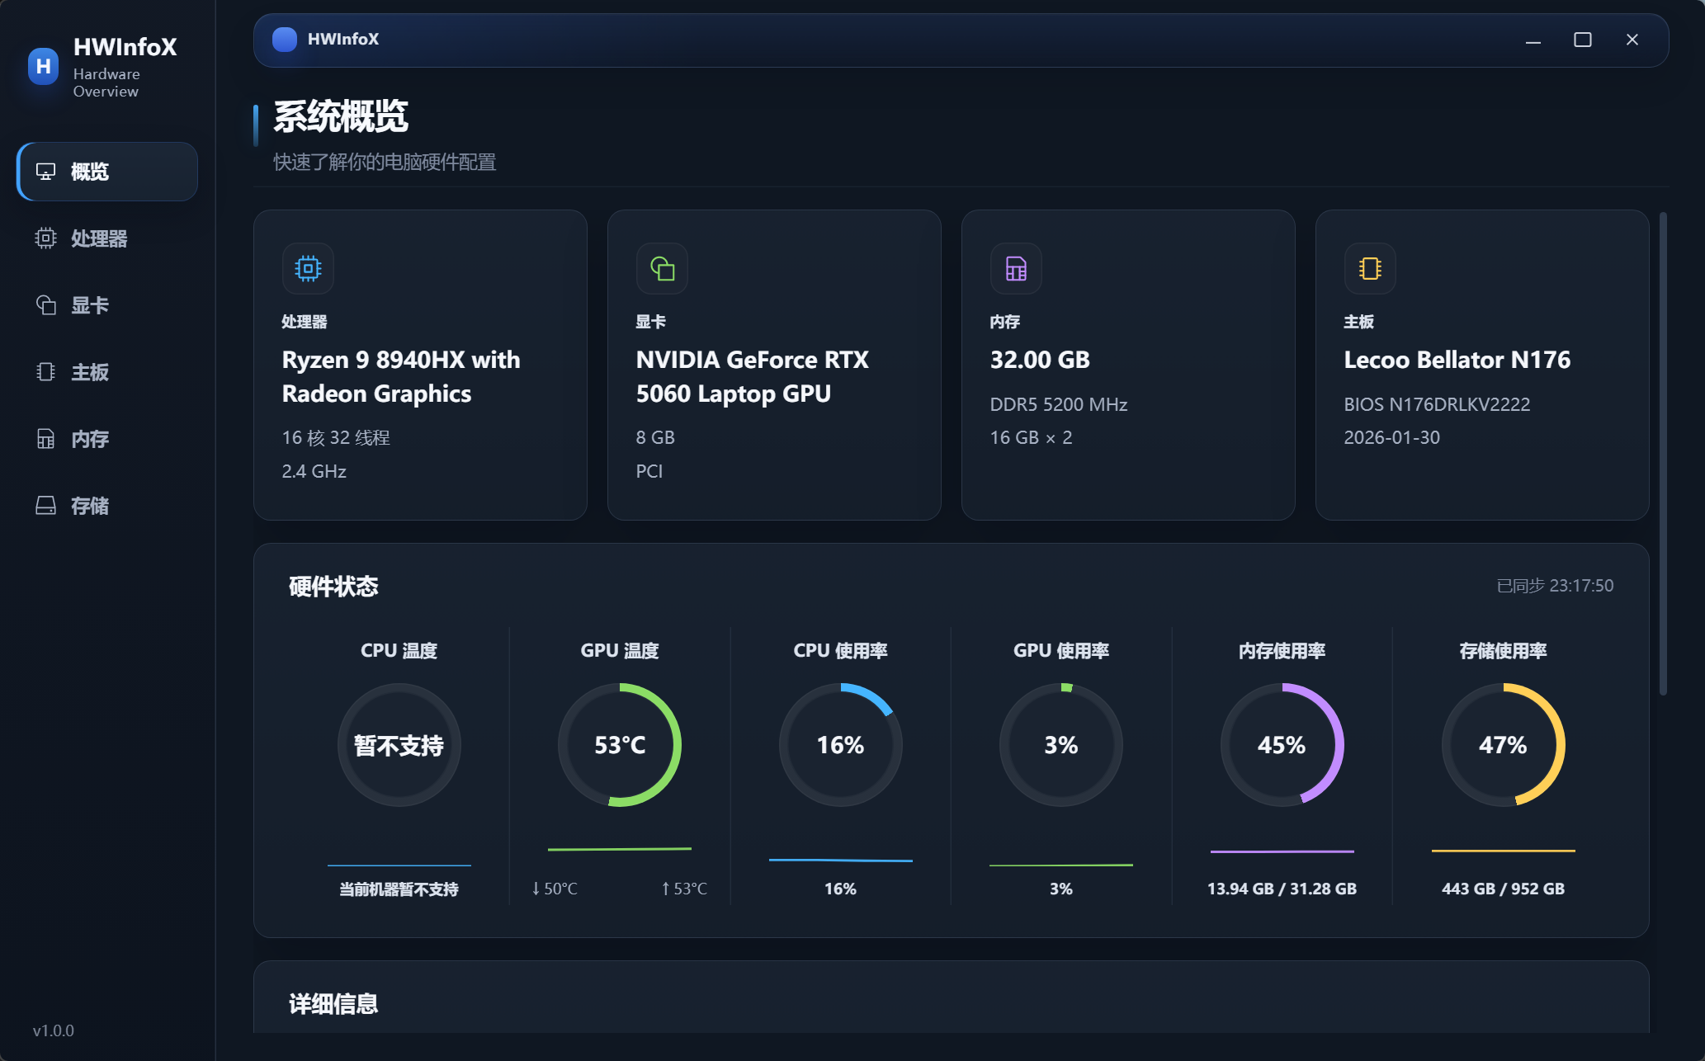Click the processor chip icon in CPU card

(308, 268)
